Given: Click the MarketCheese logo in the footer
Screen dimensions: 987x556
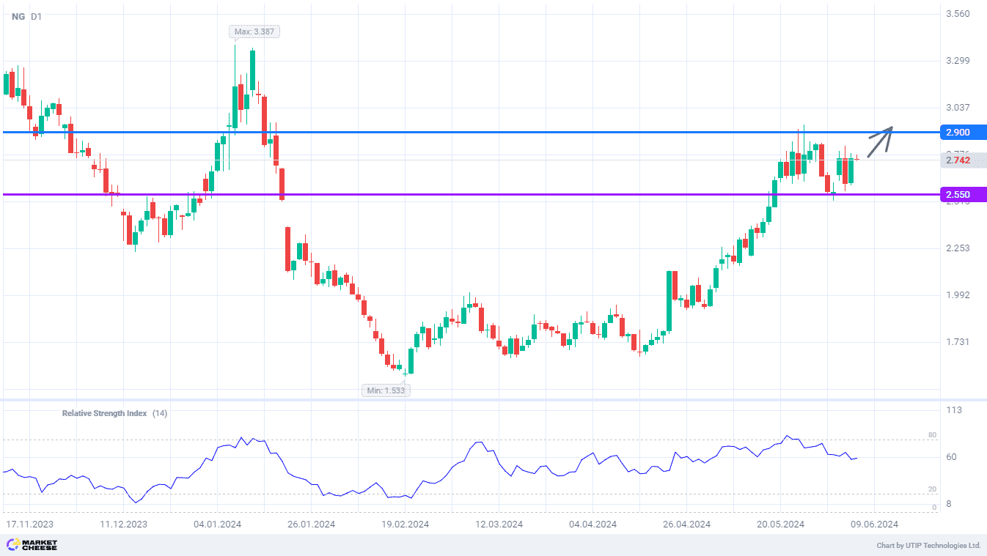Looking at the screenshot, I should 32,545.
